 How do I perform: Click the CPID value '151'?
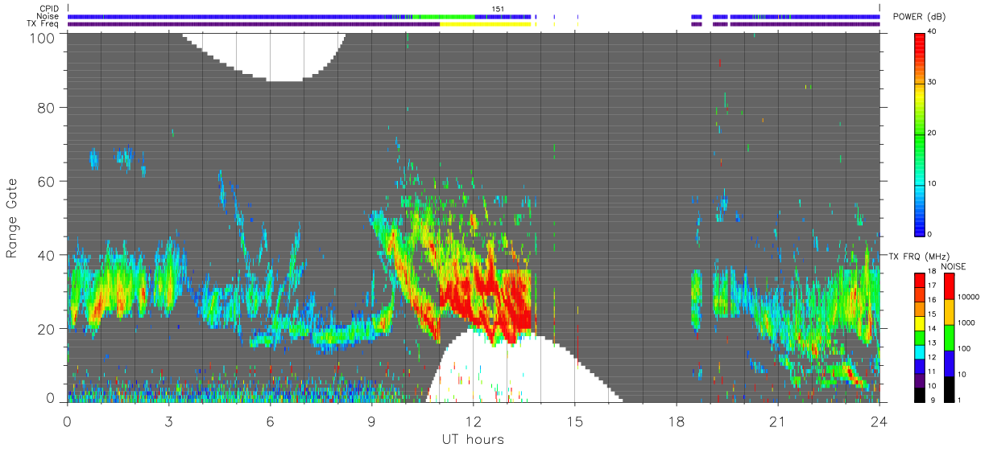coord(499,9)
